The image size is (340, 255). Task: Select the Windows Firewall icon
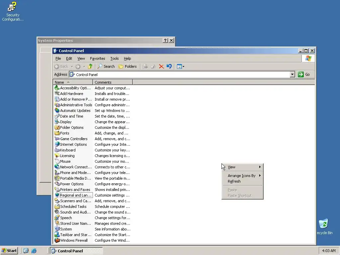pyautogui.click(x=57, y=240)
